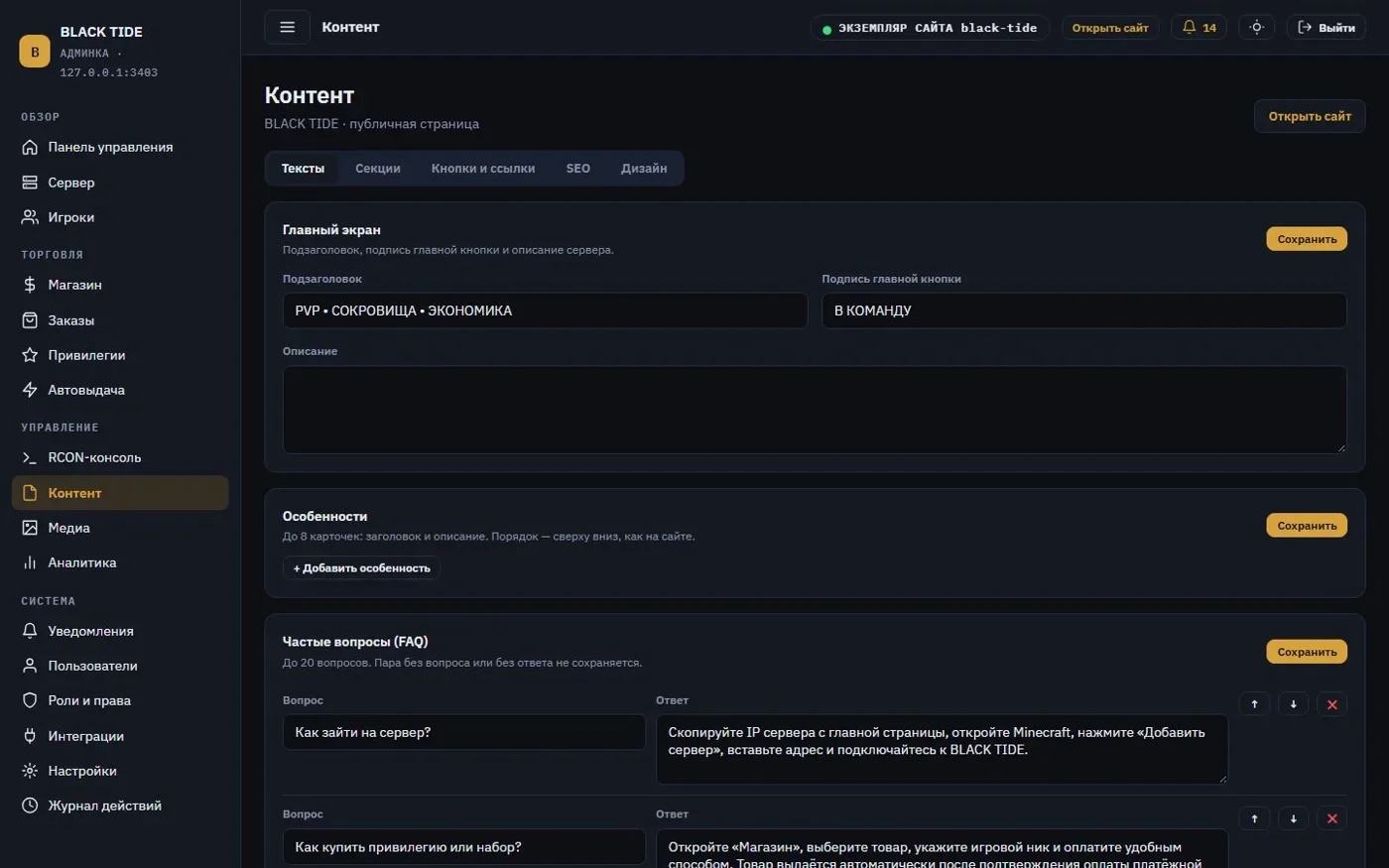1389x868 pixels.
Task: Open Роли и права
Action: [x=120, y=700]
